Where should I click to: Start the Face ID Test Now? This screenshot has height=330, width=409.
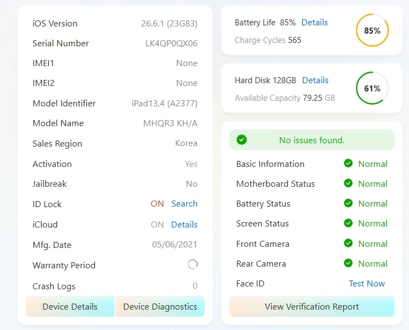(367, 284)
